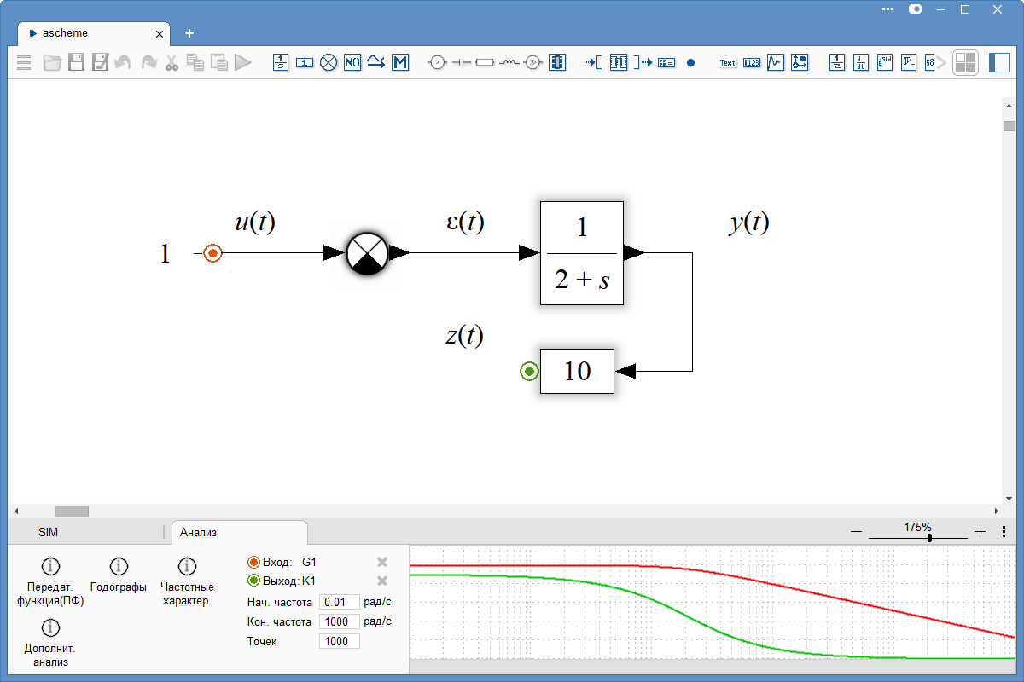Select the d/dt derivative block icon
1024x682 pixels.
[x=861, y=62]
